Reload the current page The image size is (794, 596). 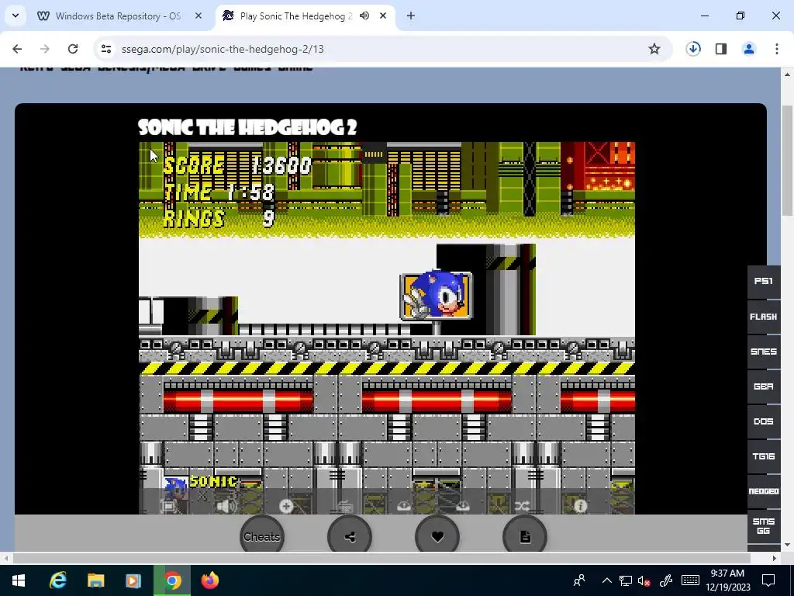(x=73, y=49)
